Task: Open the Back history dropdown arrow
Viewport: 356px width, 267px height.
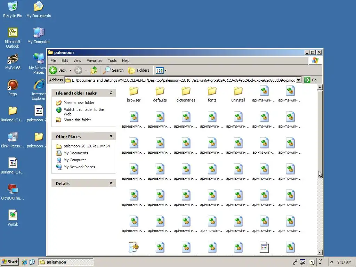Action: click(70, 70)
